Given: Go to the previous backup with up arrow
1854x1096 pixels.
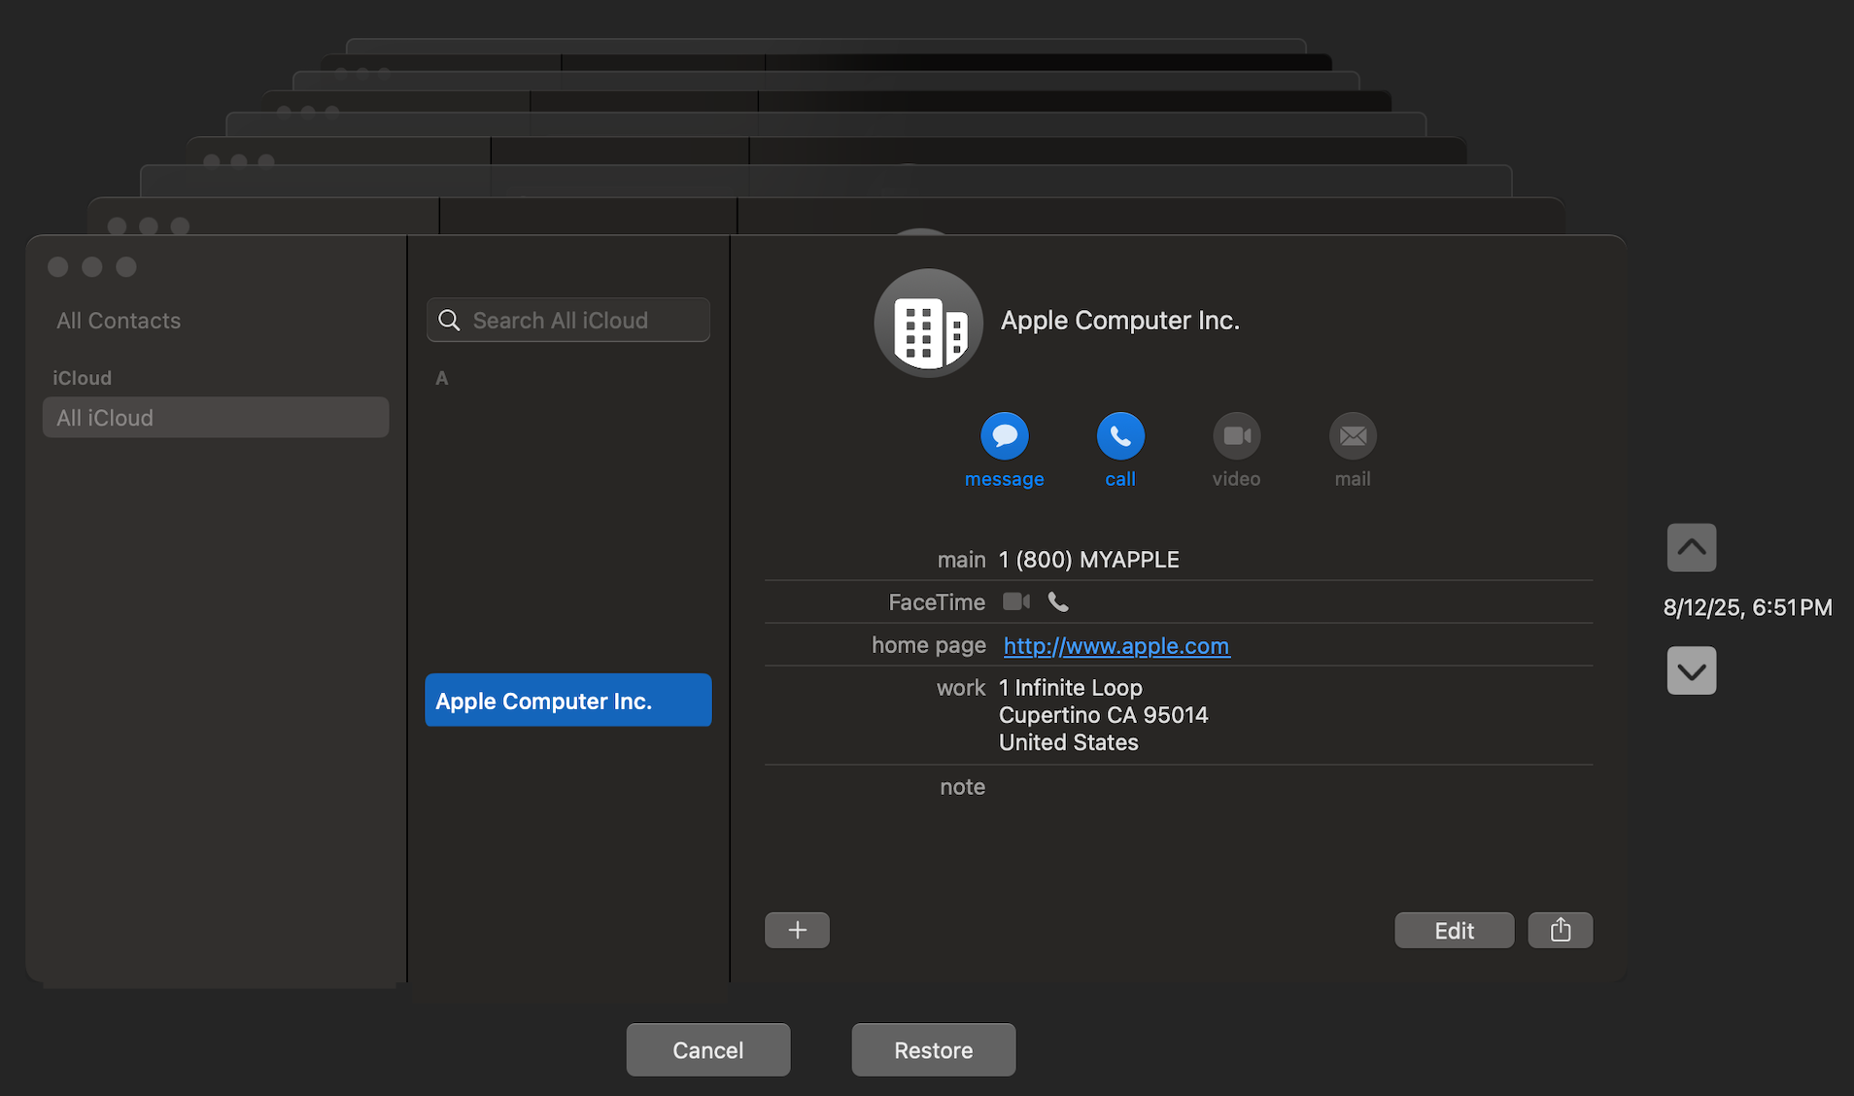Looking at the screenshot, I should (1692, 548).
